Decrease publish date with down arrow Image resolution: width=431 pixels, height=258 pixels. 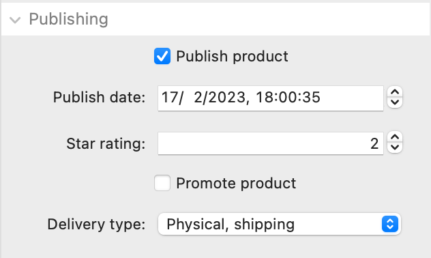[x=395, y=102]
